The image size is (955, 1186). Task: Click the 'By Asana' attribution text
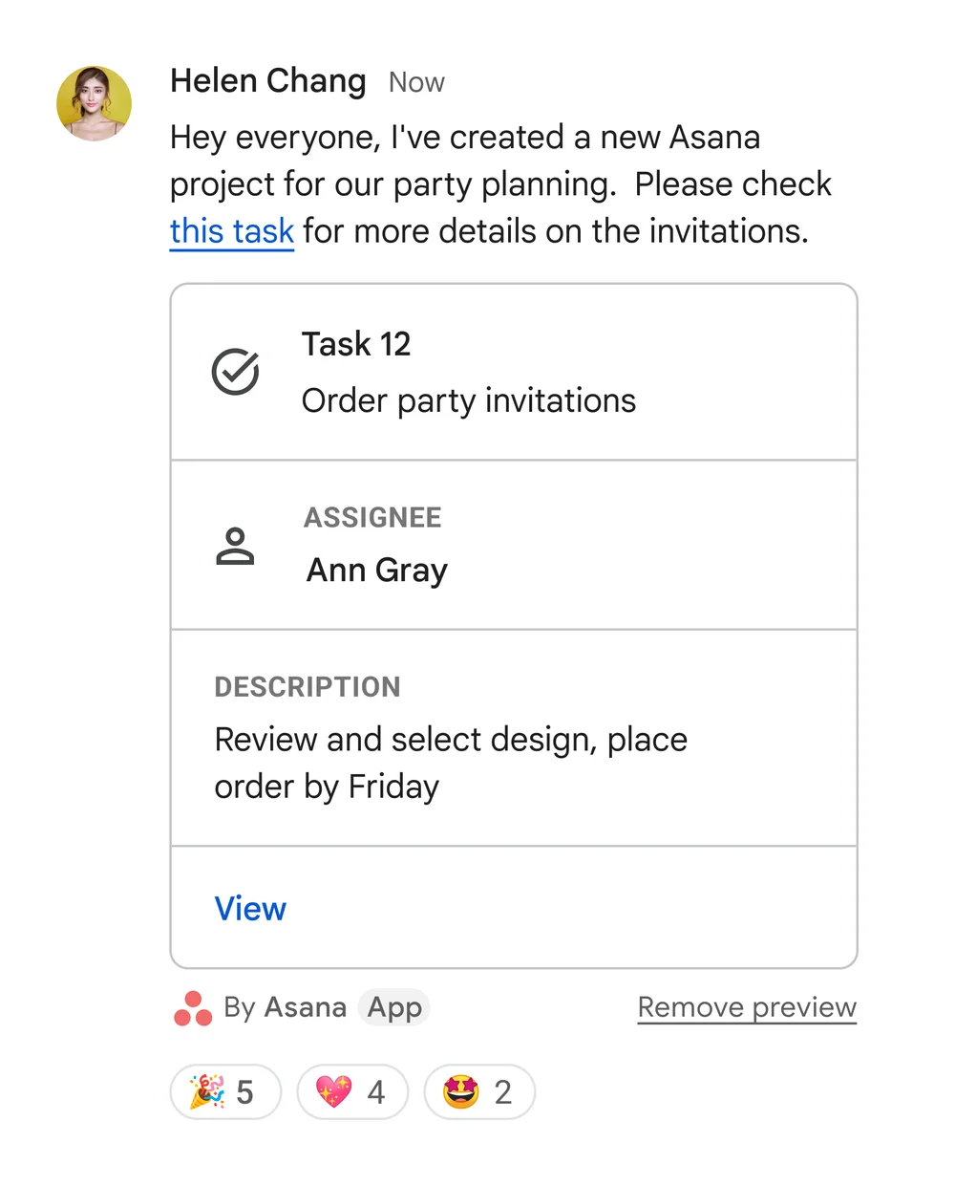pyautogui.click(x=285, y=1007)
